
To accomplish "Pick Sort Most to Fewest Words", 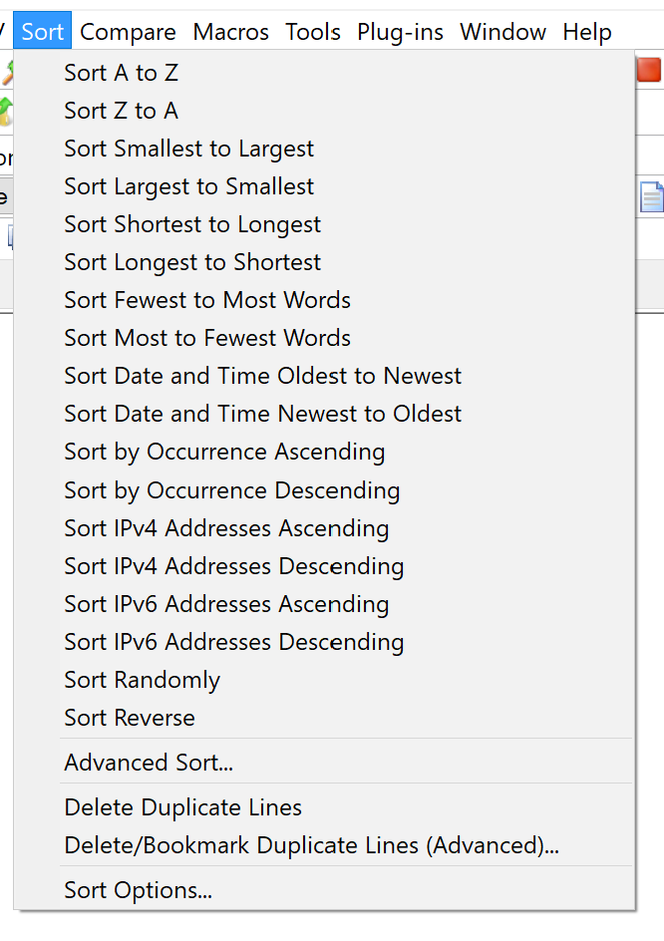I will click(x=324, y=338).
